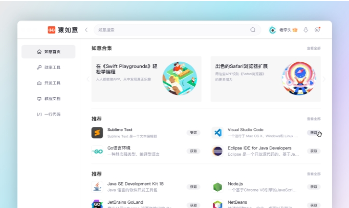Click the Sublime Text app icon

point(97,133)
